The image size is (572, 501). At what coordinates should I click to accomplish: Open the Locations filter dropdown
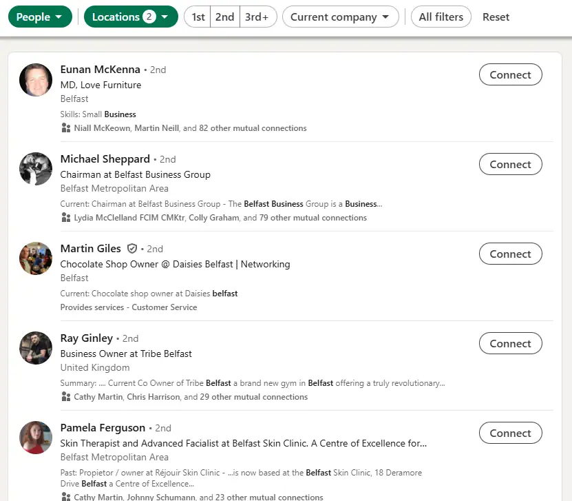point(131,17)
